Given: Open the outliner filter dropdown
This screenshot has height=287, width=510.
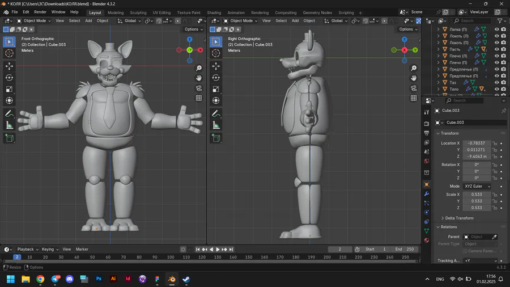Looking at the screenshot, I should click(x=501, y=21).
